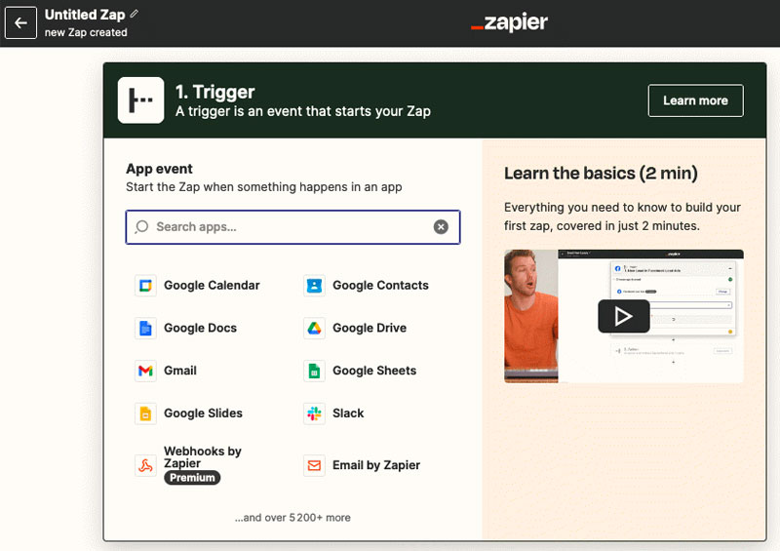Click the Google Sheets label
The height and width of the screenshot is (551, 780).
coord(374,371)
